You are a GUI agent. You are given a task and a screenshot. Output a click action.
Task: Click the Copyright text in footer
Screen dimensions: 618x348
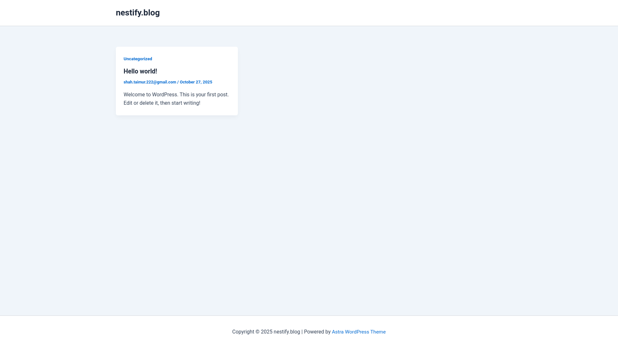coord(243,332)
